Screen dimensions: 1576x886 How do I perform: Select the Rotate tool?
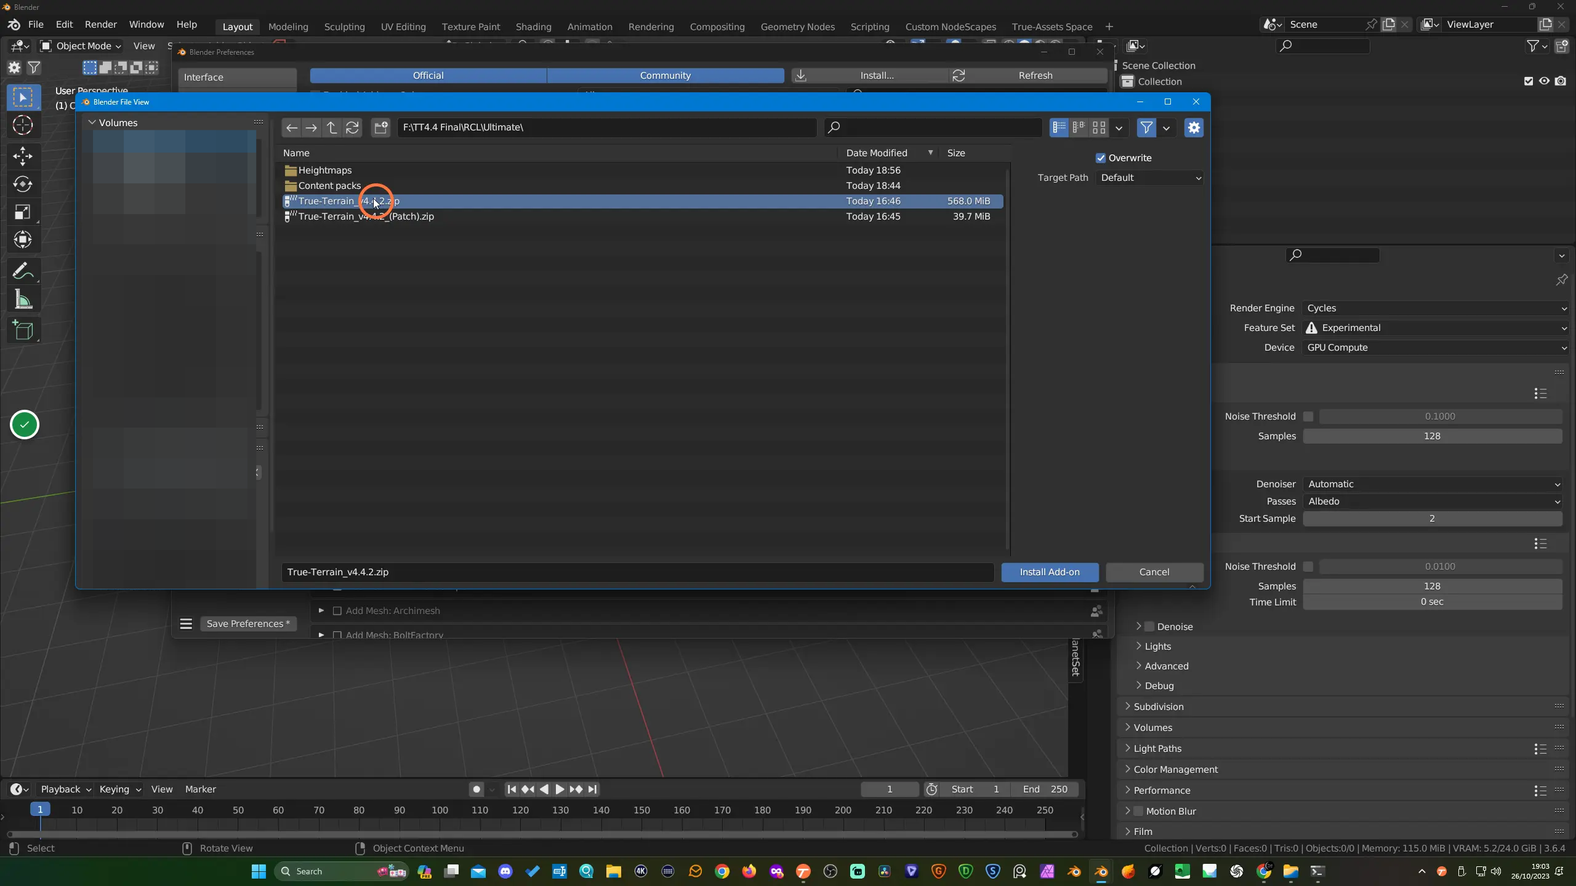coord(23,184)
